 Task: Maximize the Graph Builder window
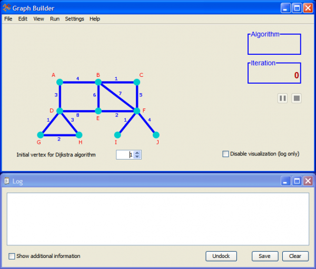tap(297, 8)
